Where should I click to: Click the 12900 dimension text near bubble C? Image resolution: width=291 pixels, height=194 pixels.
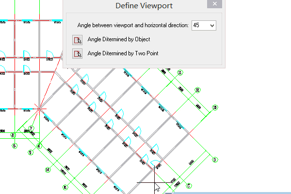click(177, 184)
